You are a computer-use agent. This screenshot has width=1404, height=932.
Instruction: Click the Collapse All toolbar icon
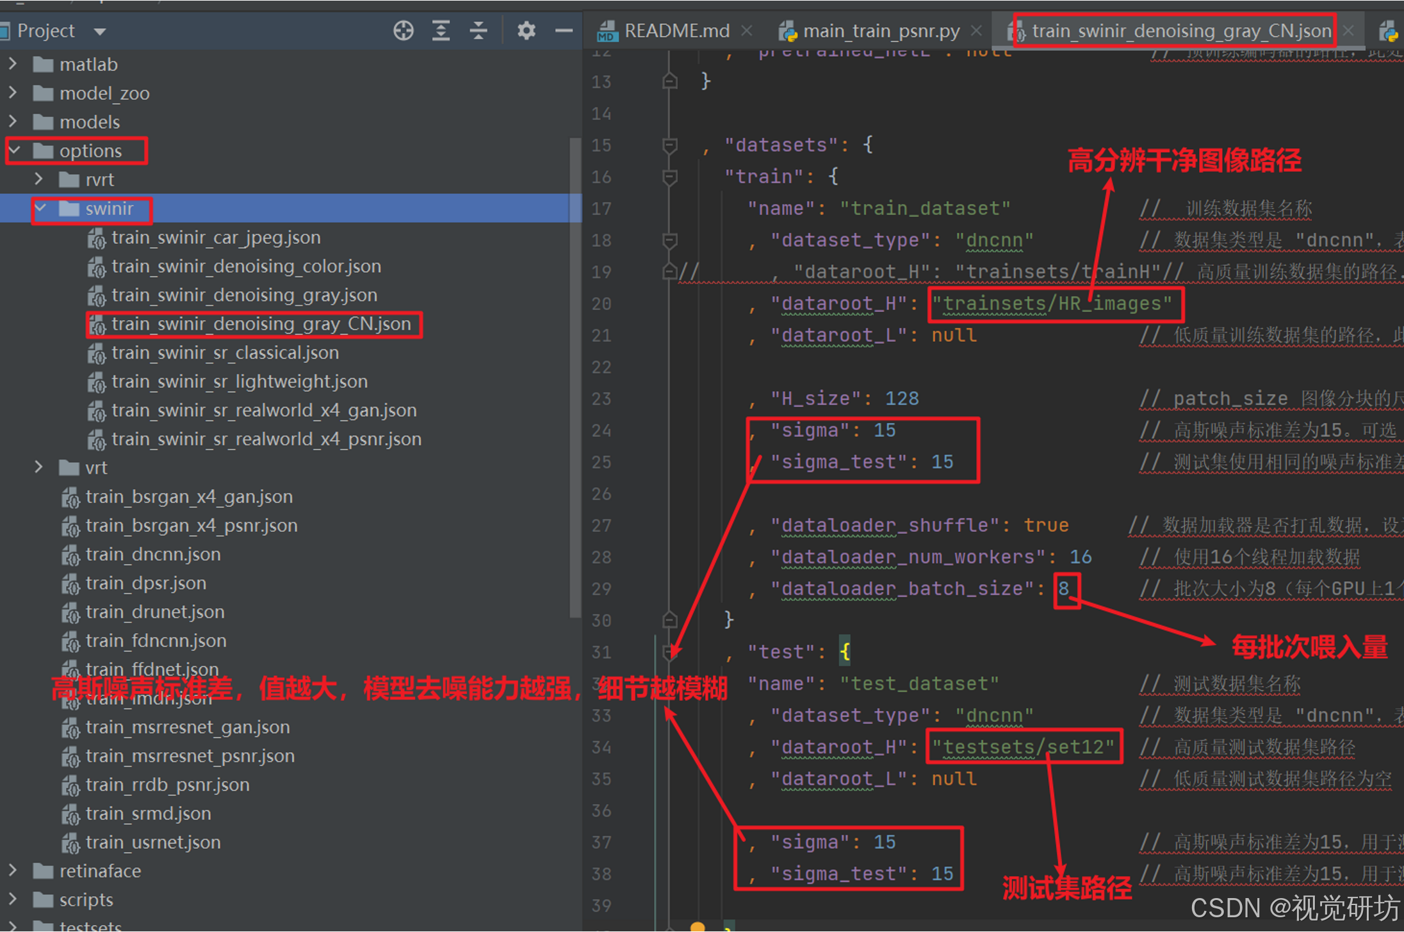(x=478, y=30)
